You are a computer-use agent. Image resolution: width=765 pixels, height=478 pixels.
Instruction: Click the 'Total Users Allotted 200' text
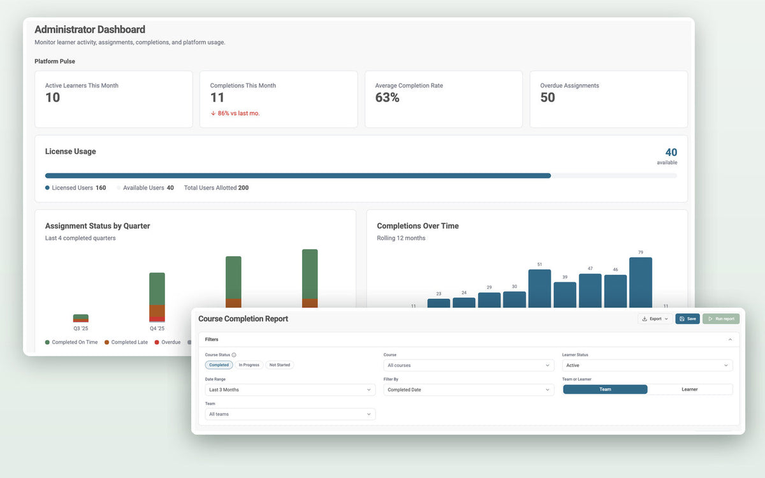coord(217,188)
